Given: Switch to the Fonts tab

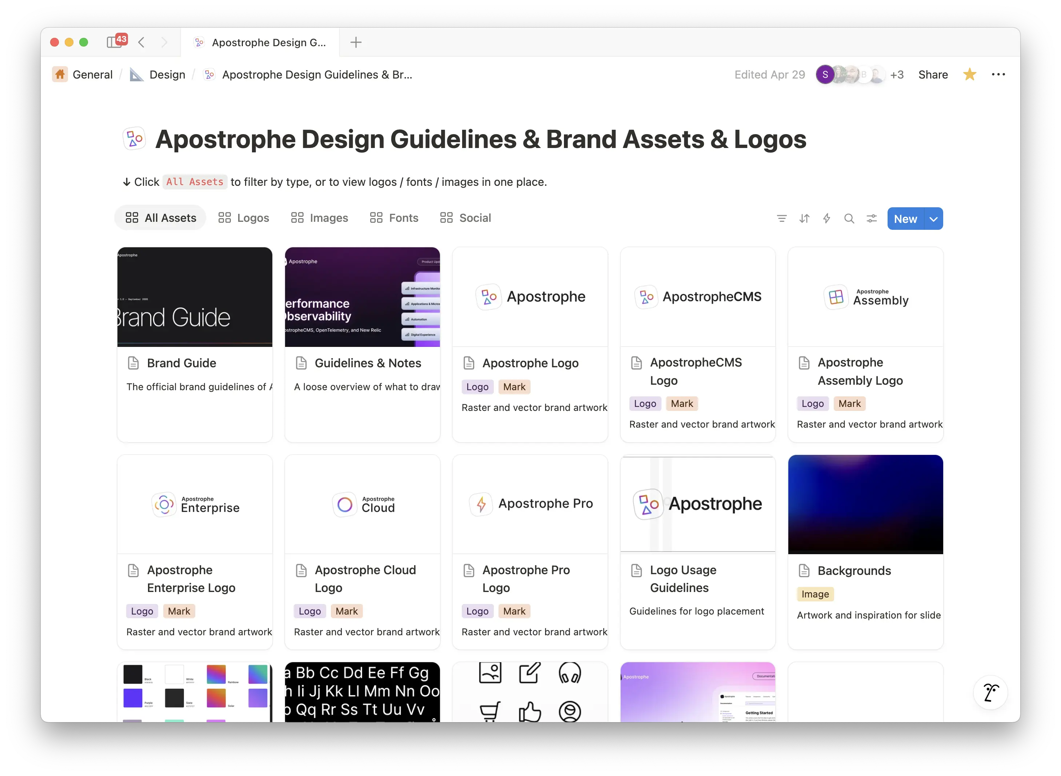Looking at the screenshot, I should point(394,218).
